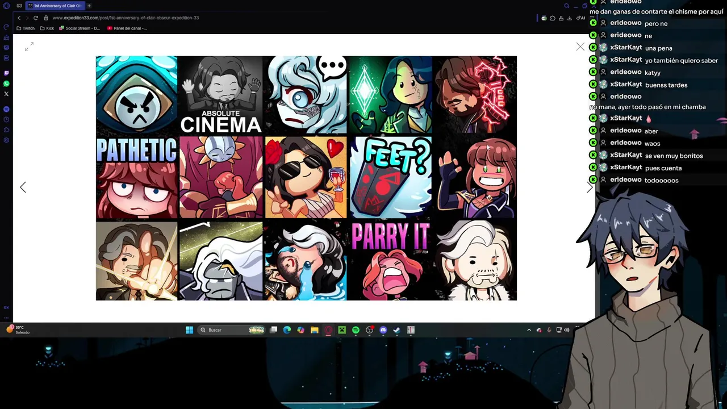727x409 pixels.
Task: Click the PARRY IT emote image
Action: pyautogui.click(x=390, y=261)
